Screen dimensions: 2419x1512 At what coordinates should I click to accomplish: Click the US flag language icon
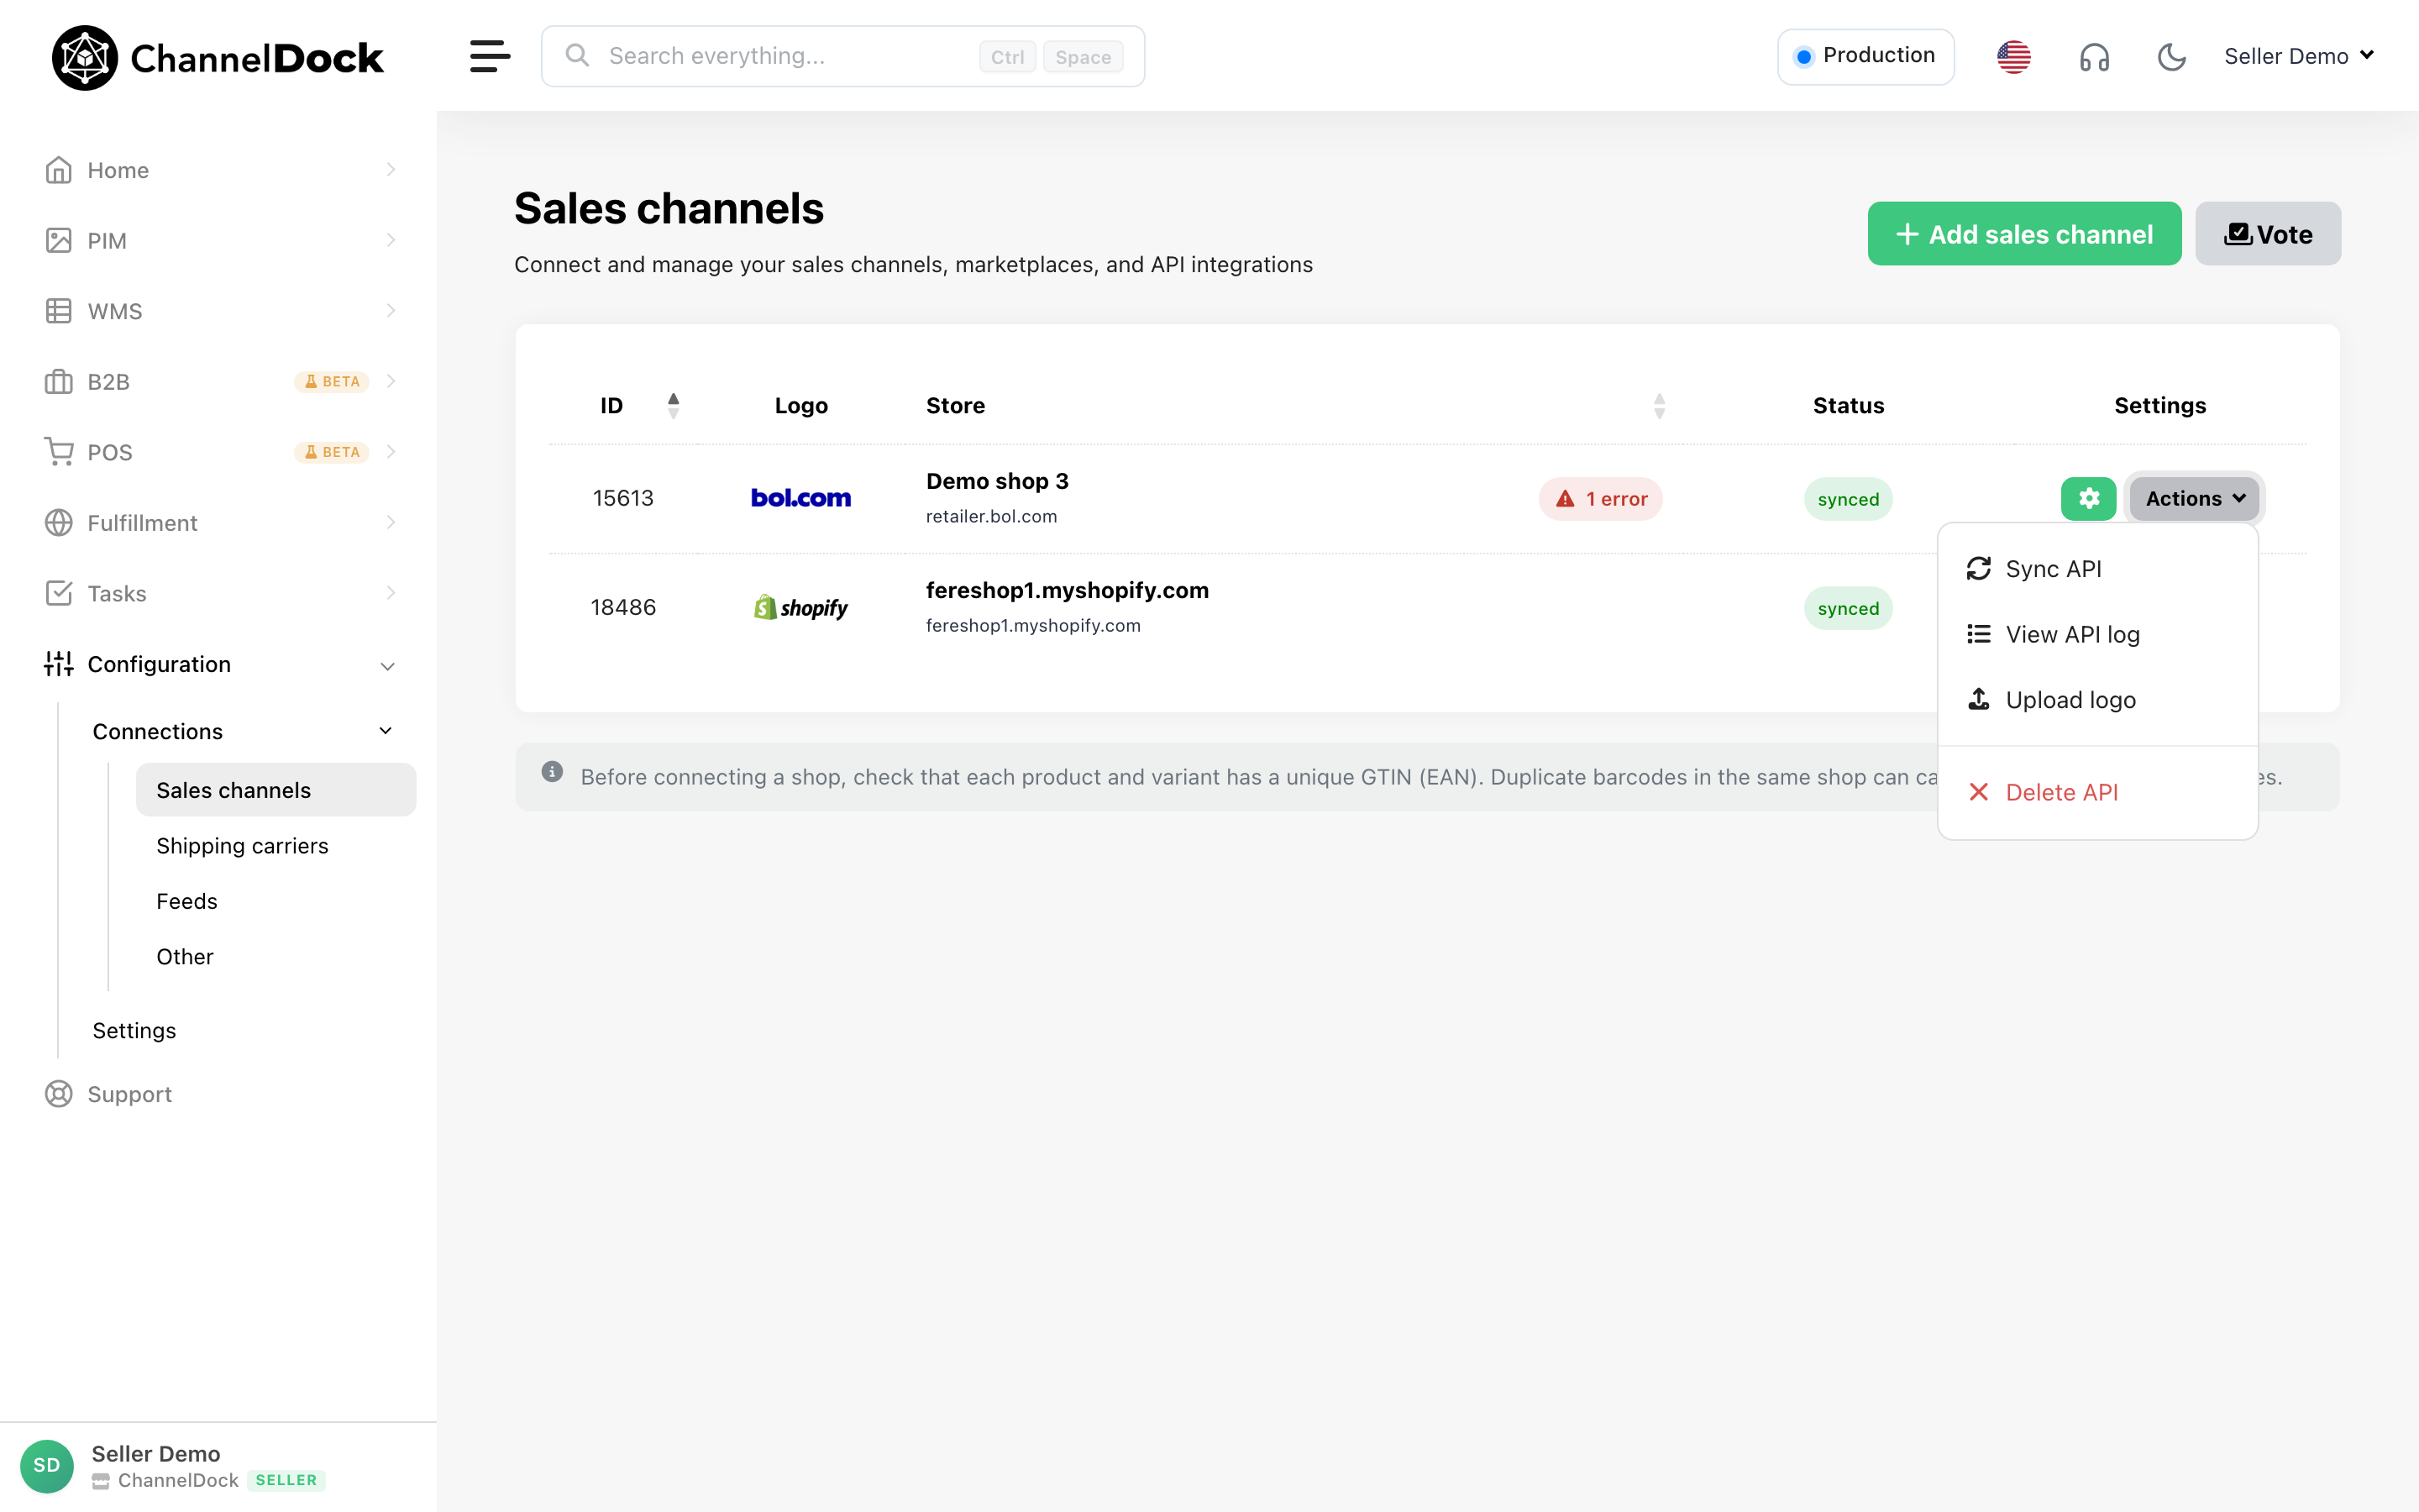(x=2014, y=57)
